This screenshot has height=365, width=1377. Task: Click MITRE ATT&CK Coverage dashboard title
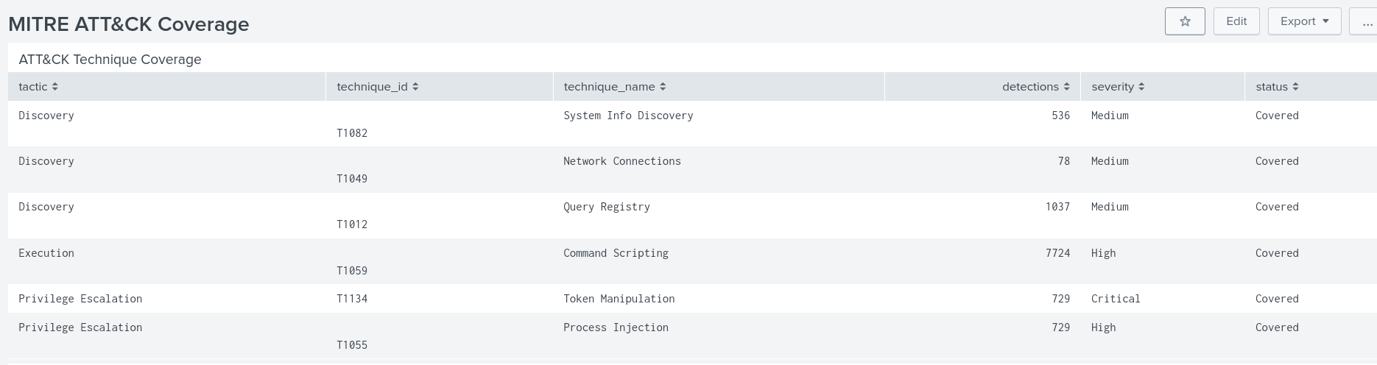coord(129,24)
